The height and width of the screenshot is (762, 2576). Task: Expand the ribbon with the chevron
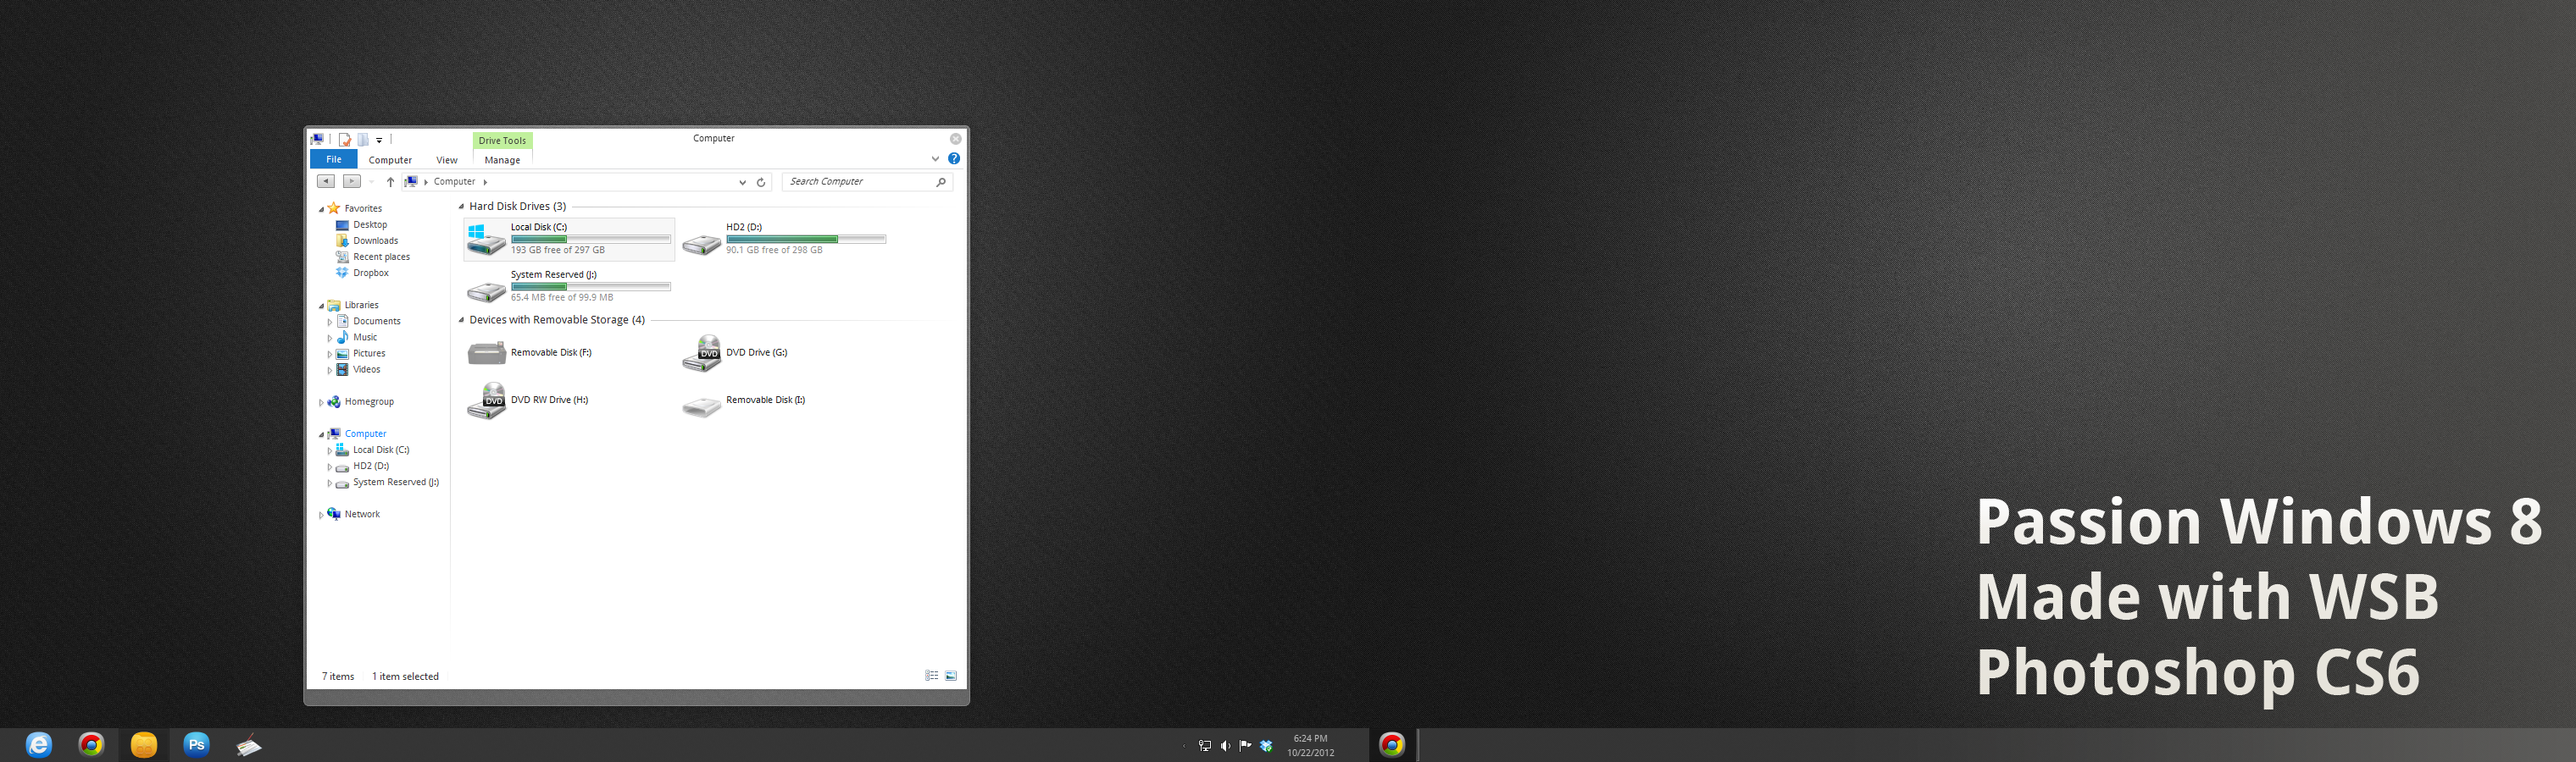pos(935,159)
